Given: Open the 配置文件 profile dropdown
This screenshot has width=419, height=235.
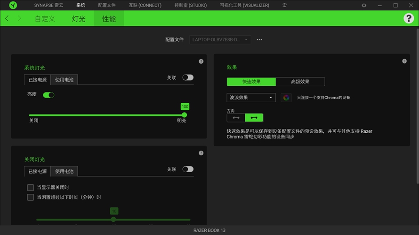Looking at the screenshot, I should click(x=220, y=40).
